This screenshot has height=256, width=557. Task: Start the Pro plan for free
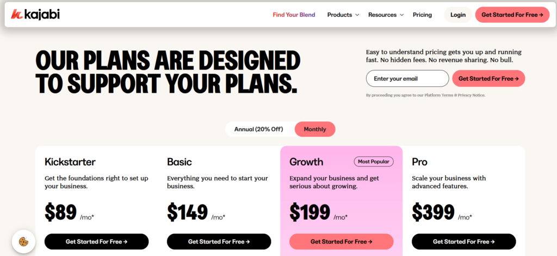(x=463, y=241)
